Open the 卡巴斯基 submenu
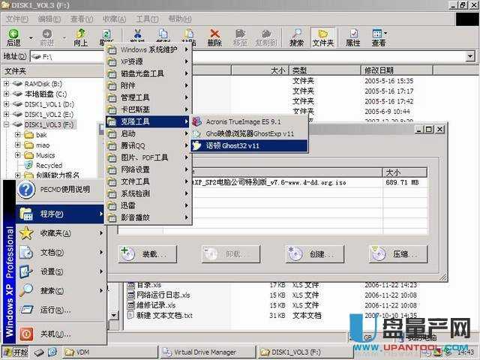 pyautogui.click(x=148, y=109)
